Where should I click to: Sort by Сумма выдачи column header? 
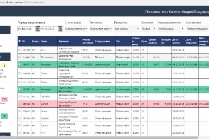click(153, 41)
